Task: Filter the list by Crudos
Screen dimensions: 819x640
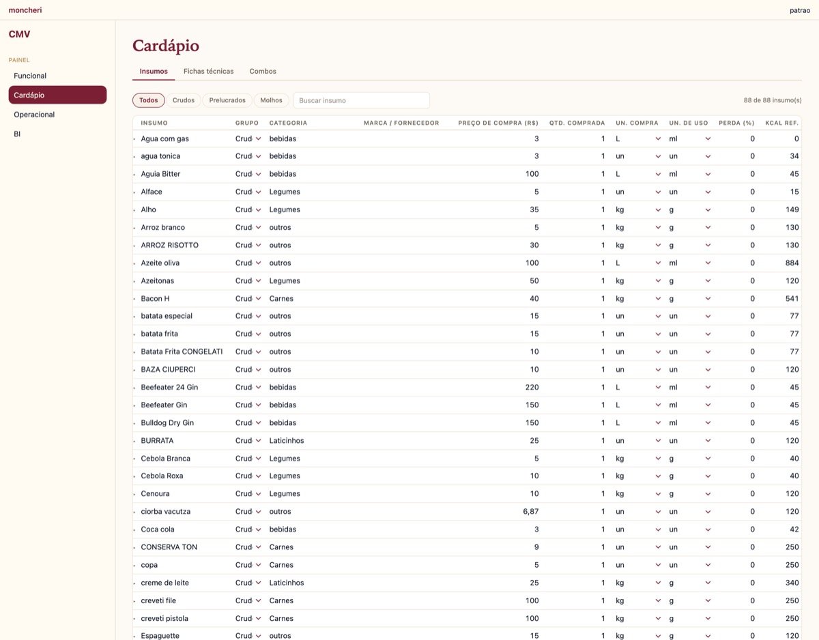Action: [x=184, y=100]
